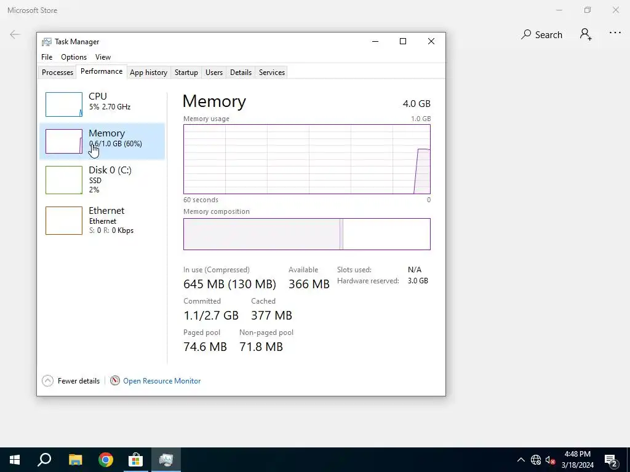
Task: Click the Microsoft Store back arrow
Action: point(15,34)
